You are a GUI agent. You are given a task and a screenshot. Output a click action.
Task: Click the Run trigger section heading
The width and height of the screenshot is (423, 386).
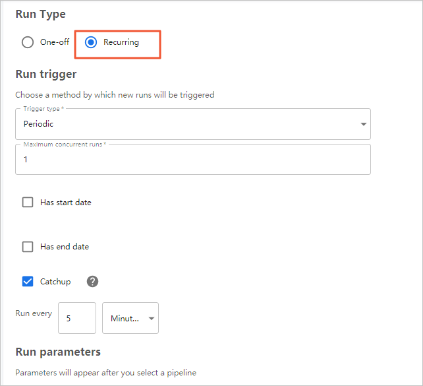(46, 74)
